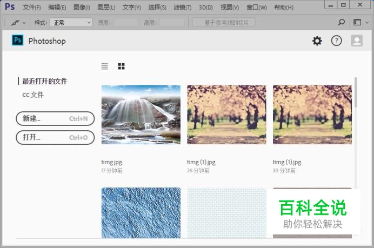Select CC 文件 in sidebar
374x248 pixels.
point(33,95)
